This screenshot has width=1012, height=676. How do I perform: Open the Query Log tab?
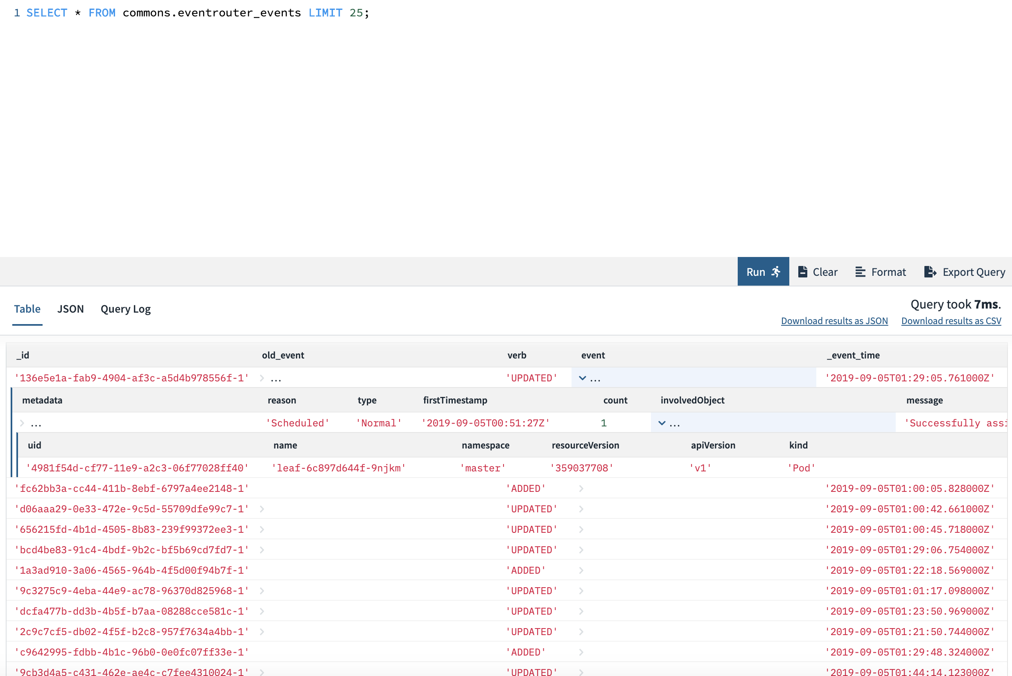point(125,309)
